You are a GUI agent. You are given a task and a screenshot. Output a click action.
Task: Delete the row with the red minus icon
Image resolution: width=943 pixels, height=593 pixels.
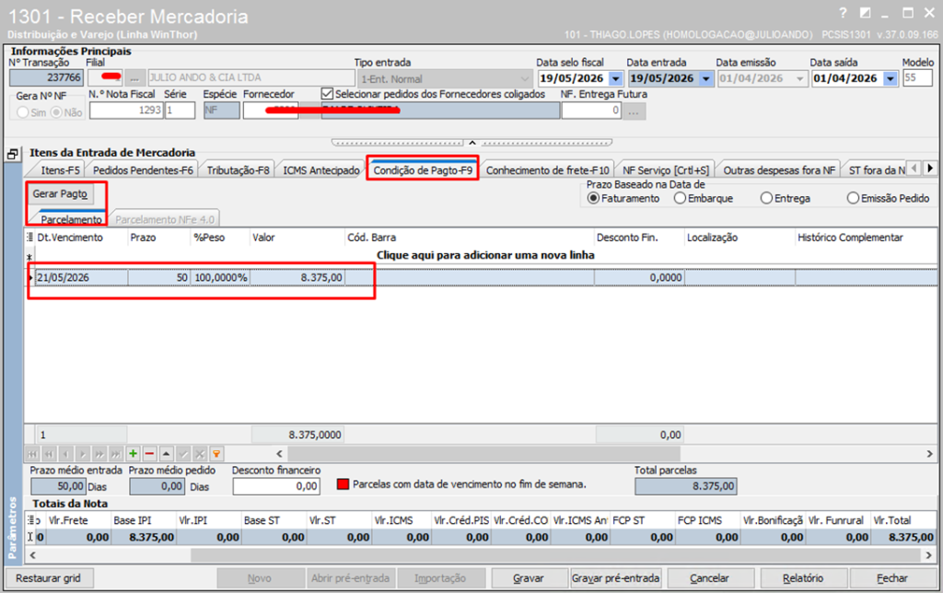tap(150, 454)
